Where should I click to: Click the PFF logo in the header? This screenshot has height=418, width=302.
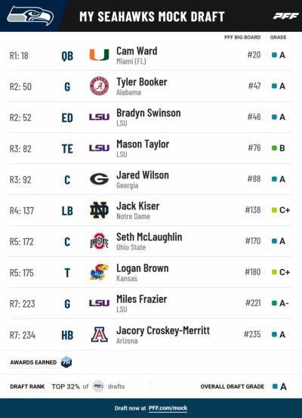tap(285, 16)
